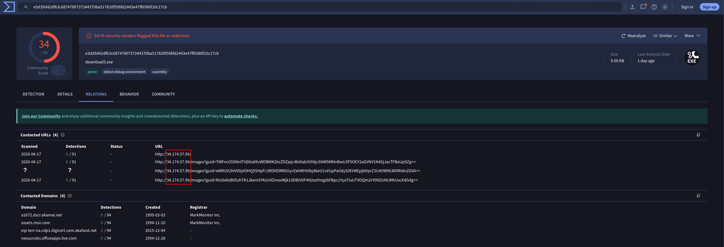Click the Registrar column header
The image size is (724, 247).
click(199, 207)
